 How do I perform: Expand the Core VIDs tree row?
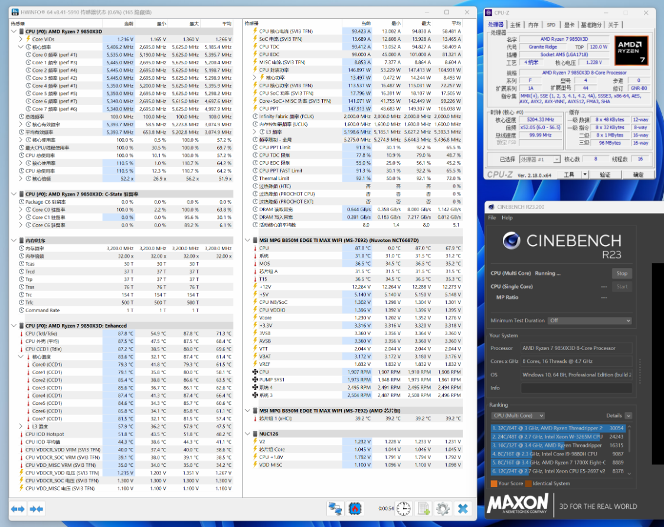[21, 40]
